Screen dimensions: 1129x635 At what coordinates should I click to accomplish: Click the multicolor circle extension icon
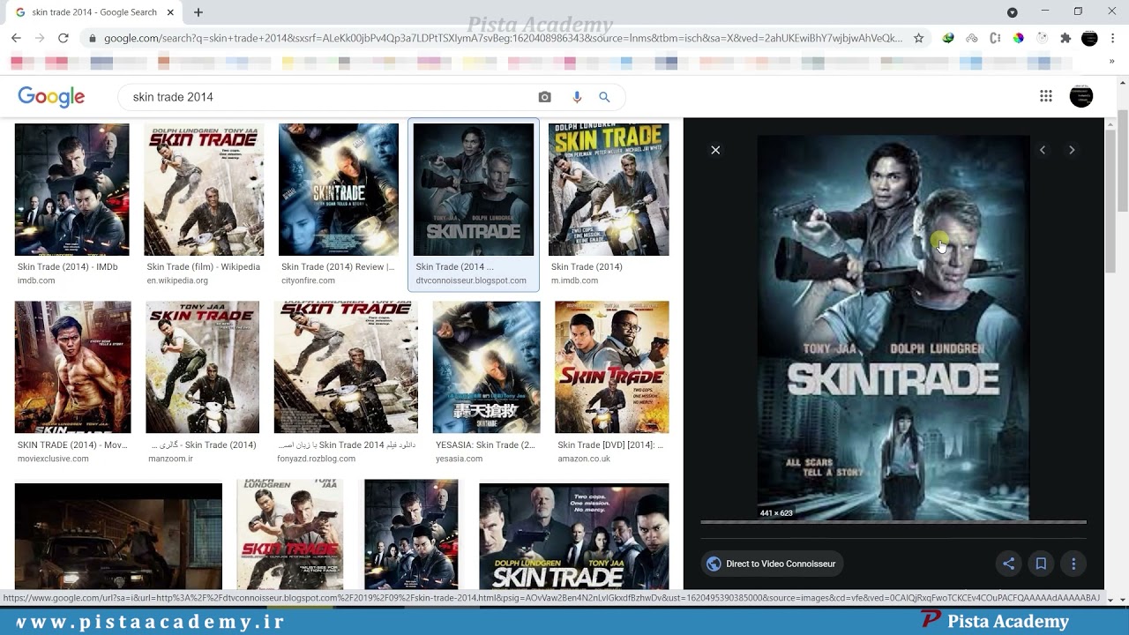1018,38
